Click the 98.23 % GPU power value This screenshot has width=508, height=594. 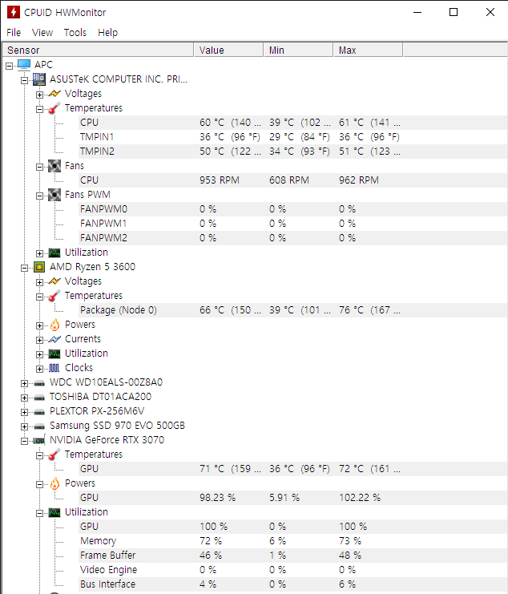tap(218, 498)
